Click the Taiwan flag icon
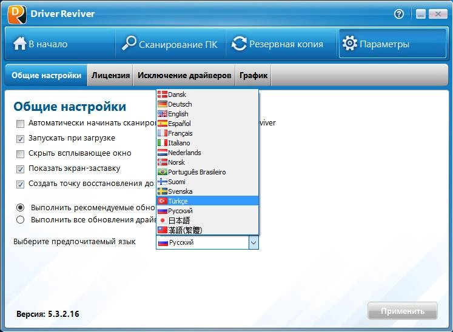Image resolution: width=453 pixels, height=332 pixels. [163, 230]
